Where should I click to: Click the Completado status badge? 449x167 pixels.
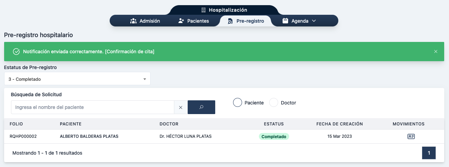point(274,136)
